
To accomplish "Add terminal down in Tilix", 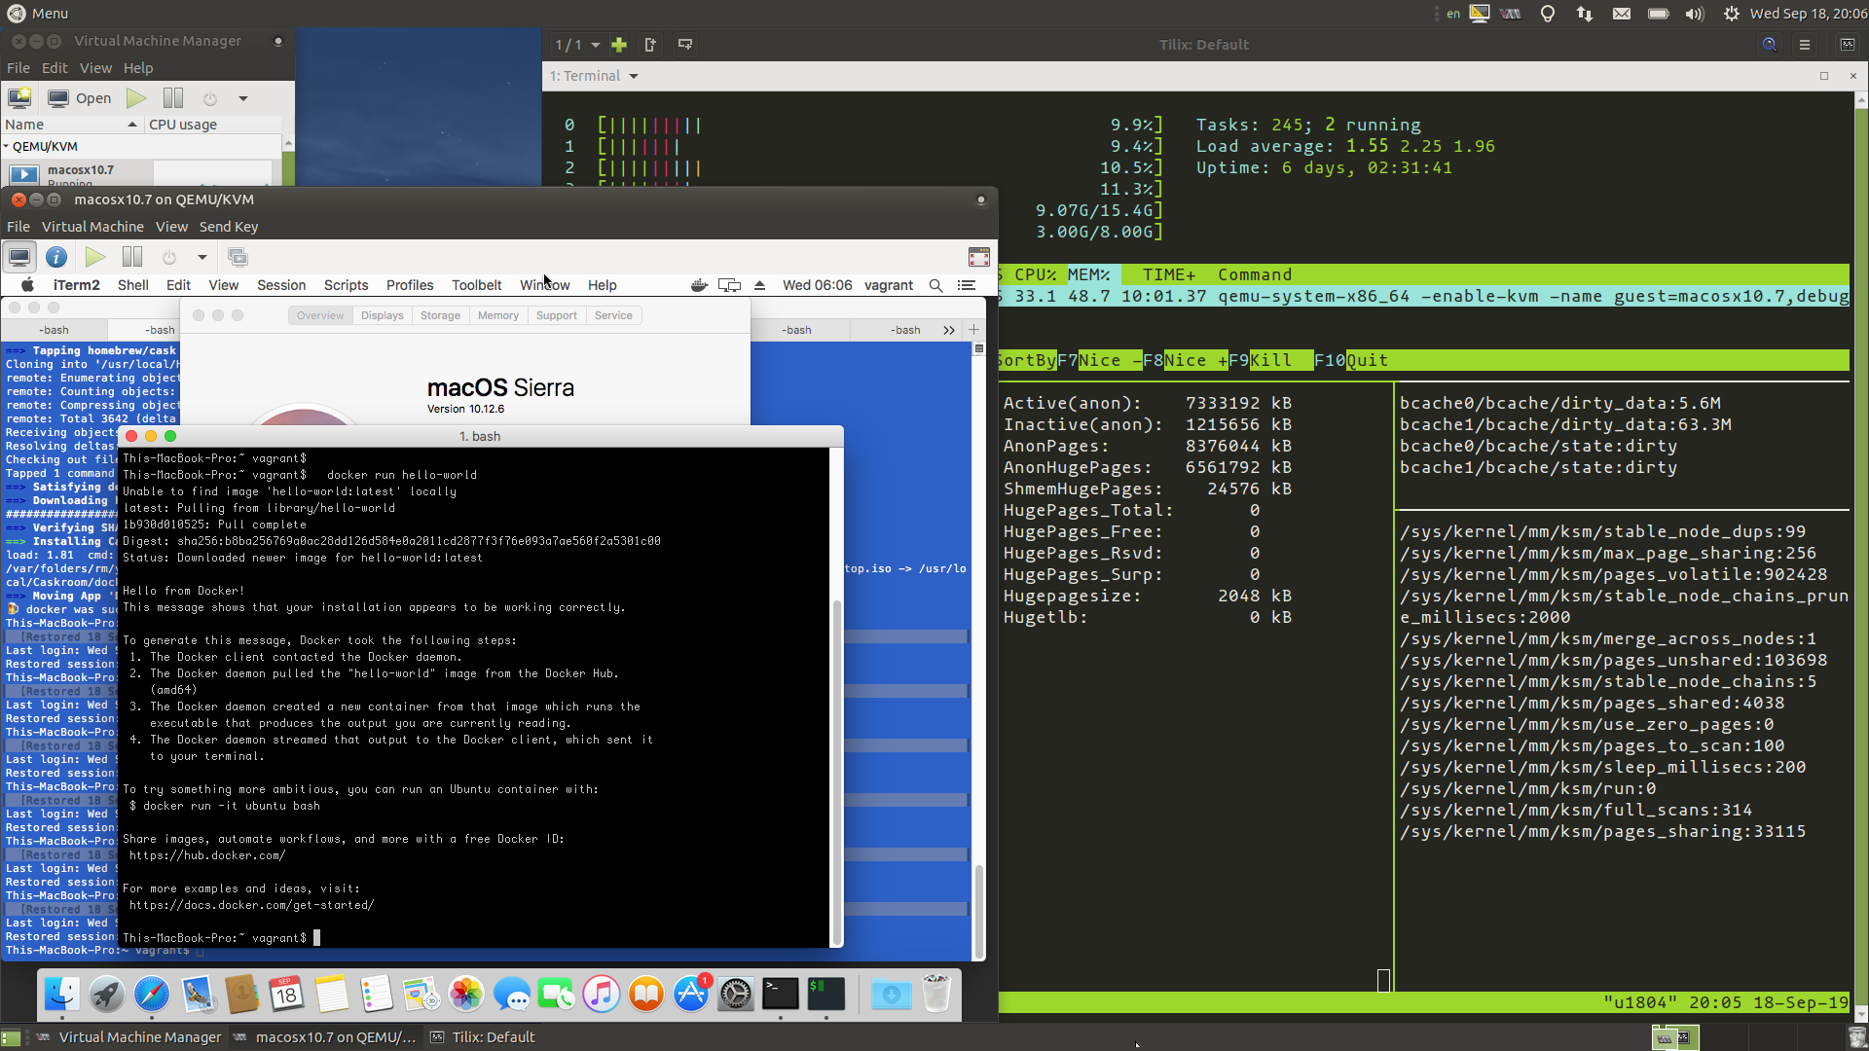I will tap(685, 45).
